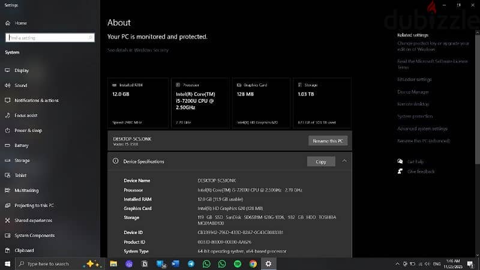This screenshot has height=270, width=480.
Task: Open Telegram from the taskbar
Action: (191, 264)
